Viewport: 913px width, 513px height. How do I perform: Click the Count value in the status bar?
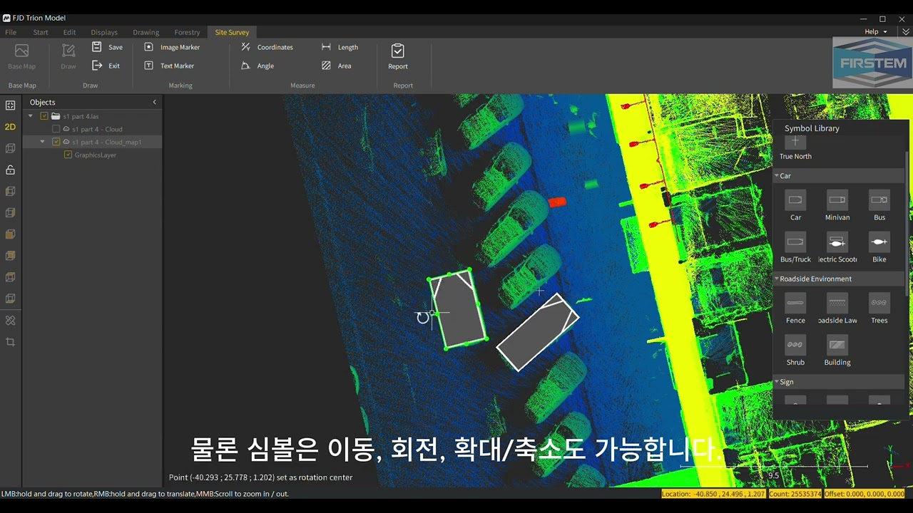795,494
